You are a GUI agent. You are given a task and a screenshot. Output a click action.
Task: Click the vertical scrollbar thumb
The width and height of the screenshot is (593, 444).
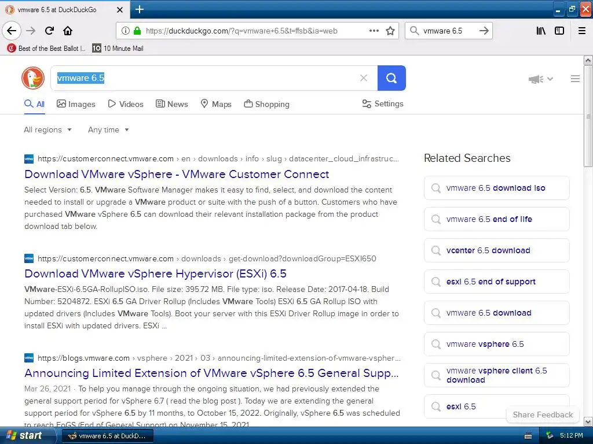[588, 116]
